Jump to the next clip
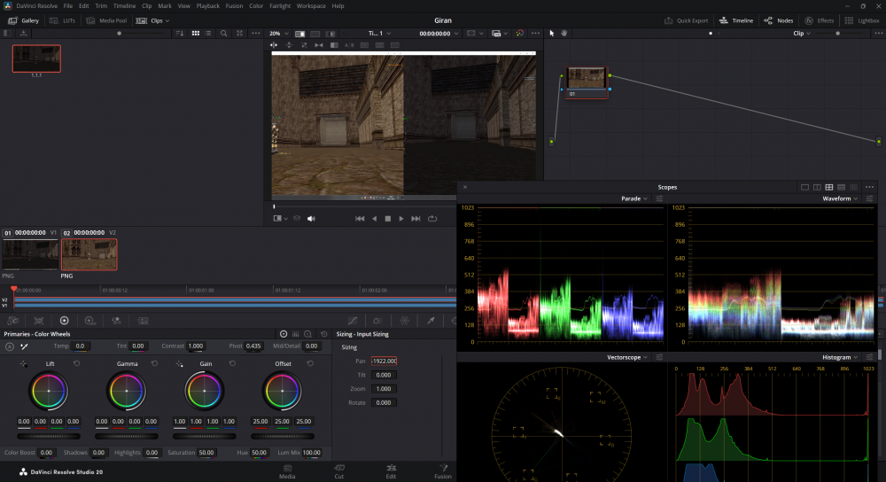This screenshot has width=886, height=482. (416, 219)
